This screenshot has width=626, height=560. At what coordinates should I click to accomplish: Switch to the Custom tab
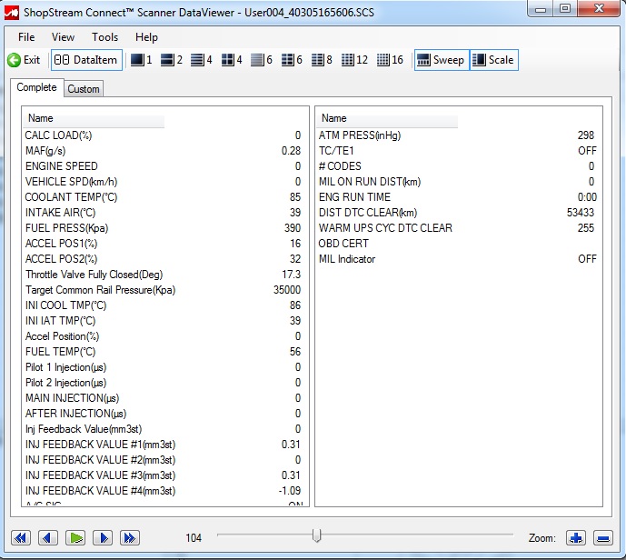(84, 89)
